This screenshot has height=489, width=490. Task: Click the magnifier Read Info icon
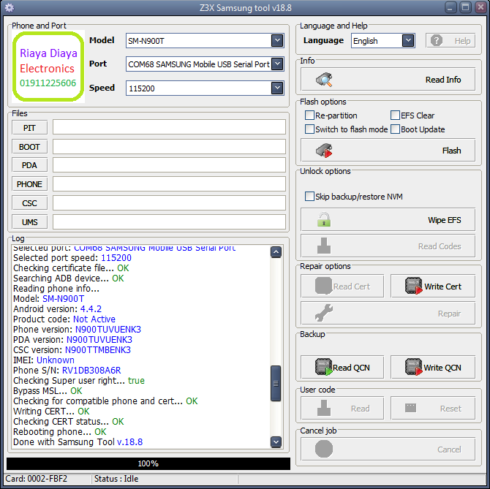[324, 80]
